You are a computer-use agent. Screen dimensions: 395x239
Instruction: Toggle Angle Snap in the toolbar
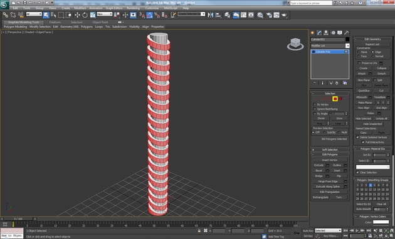(x=149, y=15)
